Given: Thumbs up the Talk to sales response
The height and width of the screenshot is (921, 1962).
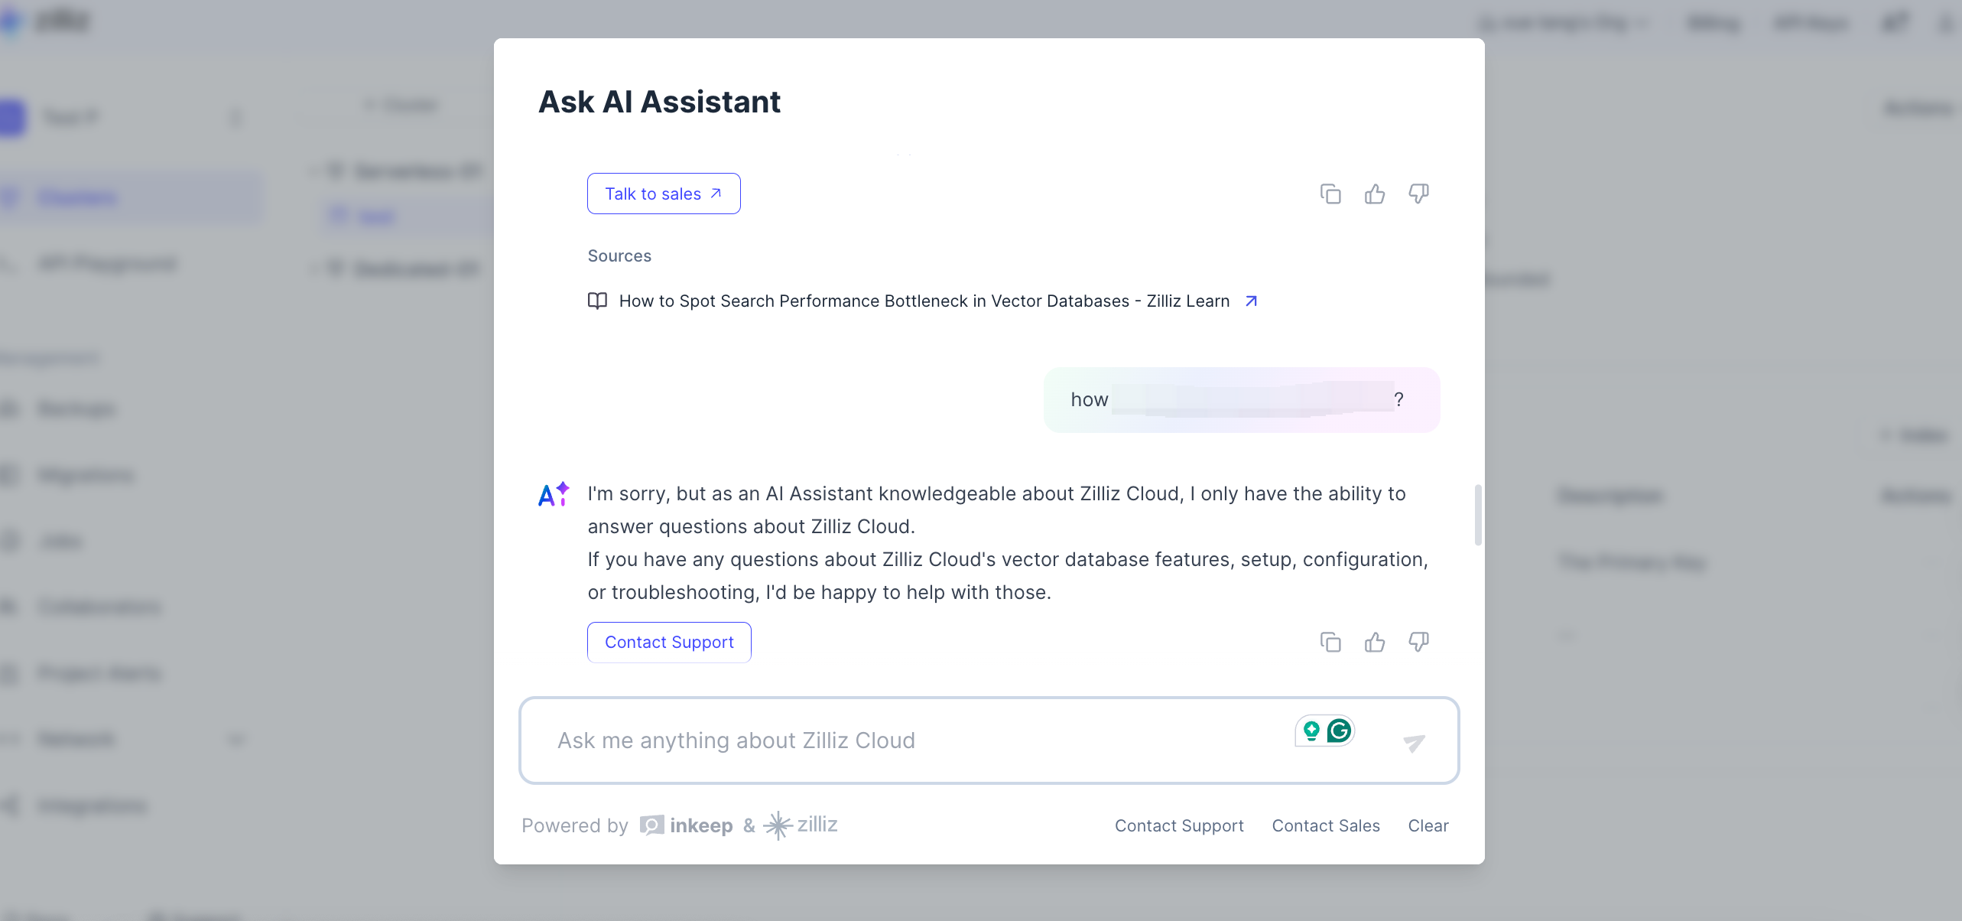Looking at the screenshot, I should tap(1375, 194).
